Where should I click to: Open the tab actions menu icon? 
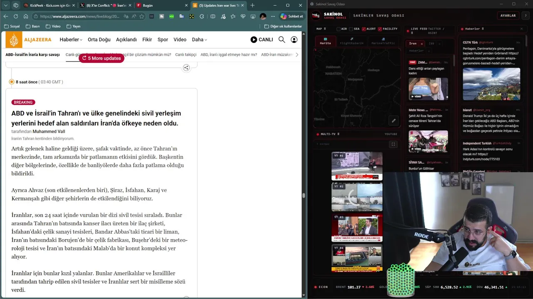(6, 5)
